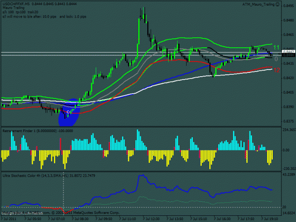Click the 254.3657 scale value
Image resolution: width=296 pixels, height=222 pixels.
[x=289, y=130]
